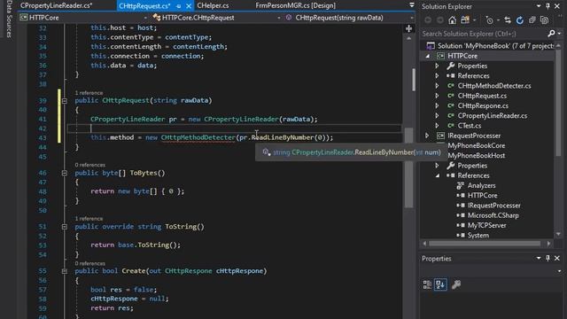567x319 pixels.
Task: Select MyTCPServer reference
Action: (x=486, y=225)
